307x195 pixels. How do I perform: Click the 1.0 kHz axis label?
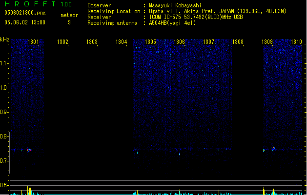click(x=4, y=88)
